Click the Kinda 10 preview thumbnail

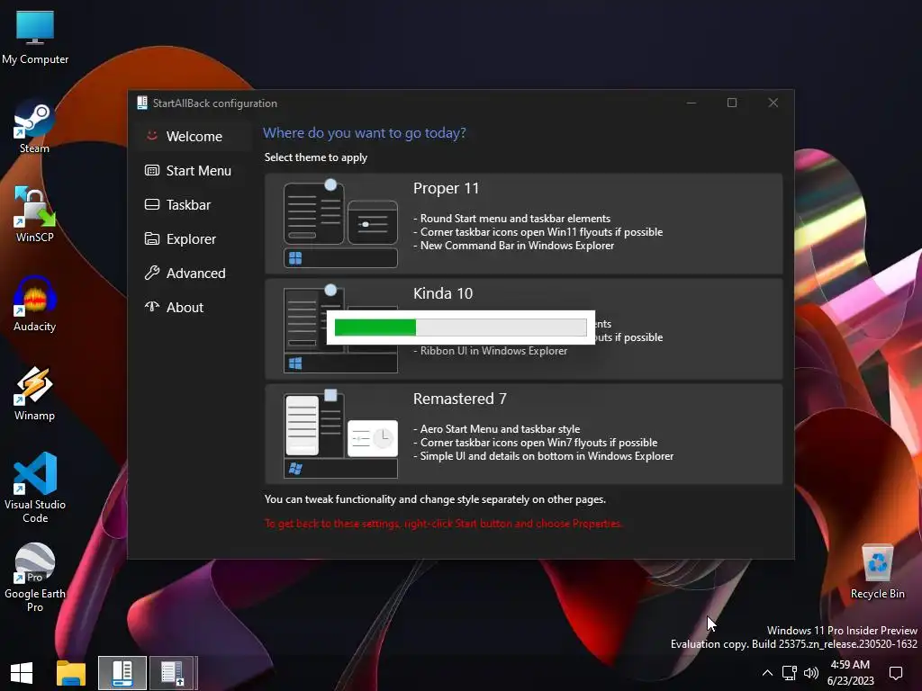coord(340,329)
